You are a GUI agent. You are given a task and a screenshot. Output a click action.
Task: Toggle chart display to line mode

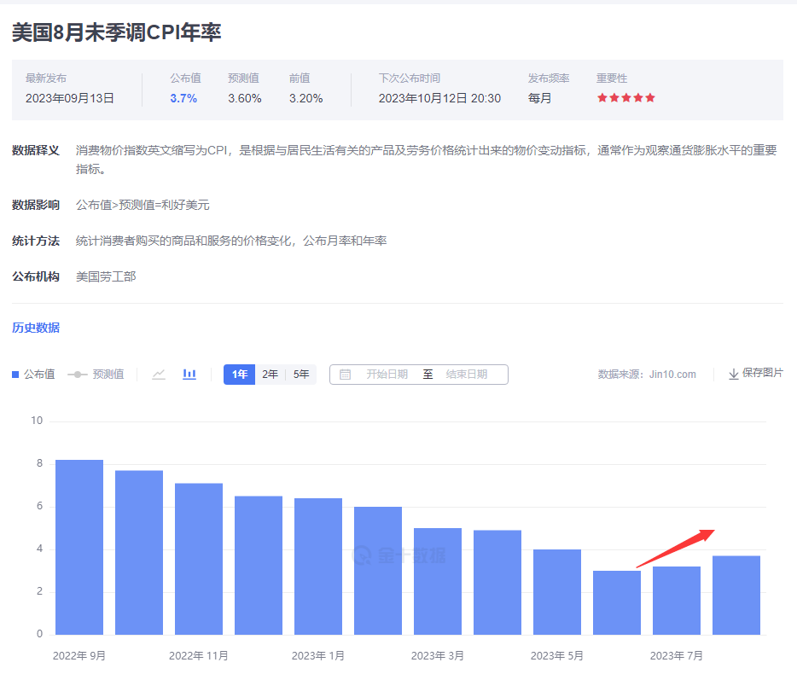tap(159, 374)
